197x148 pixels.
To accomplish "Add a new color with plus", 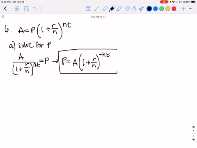I will click(x=183, y=9).
